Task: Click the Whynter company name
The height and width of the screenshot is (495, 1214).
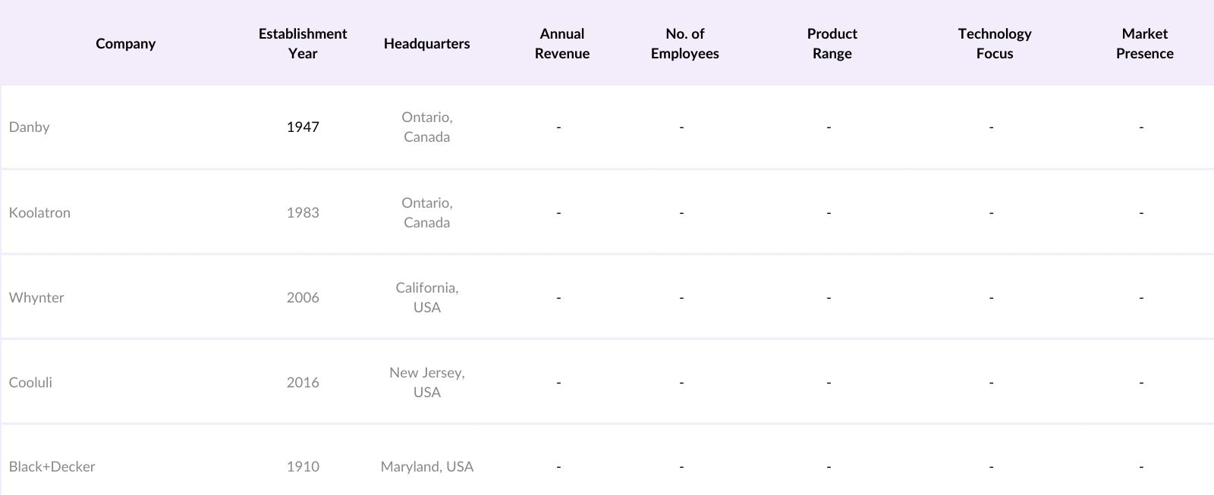Action: 36,298
